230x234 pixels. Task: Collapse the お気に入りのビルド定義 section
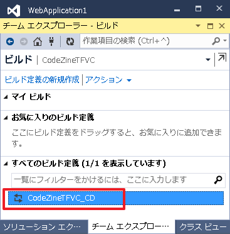coord(6,118)
